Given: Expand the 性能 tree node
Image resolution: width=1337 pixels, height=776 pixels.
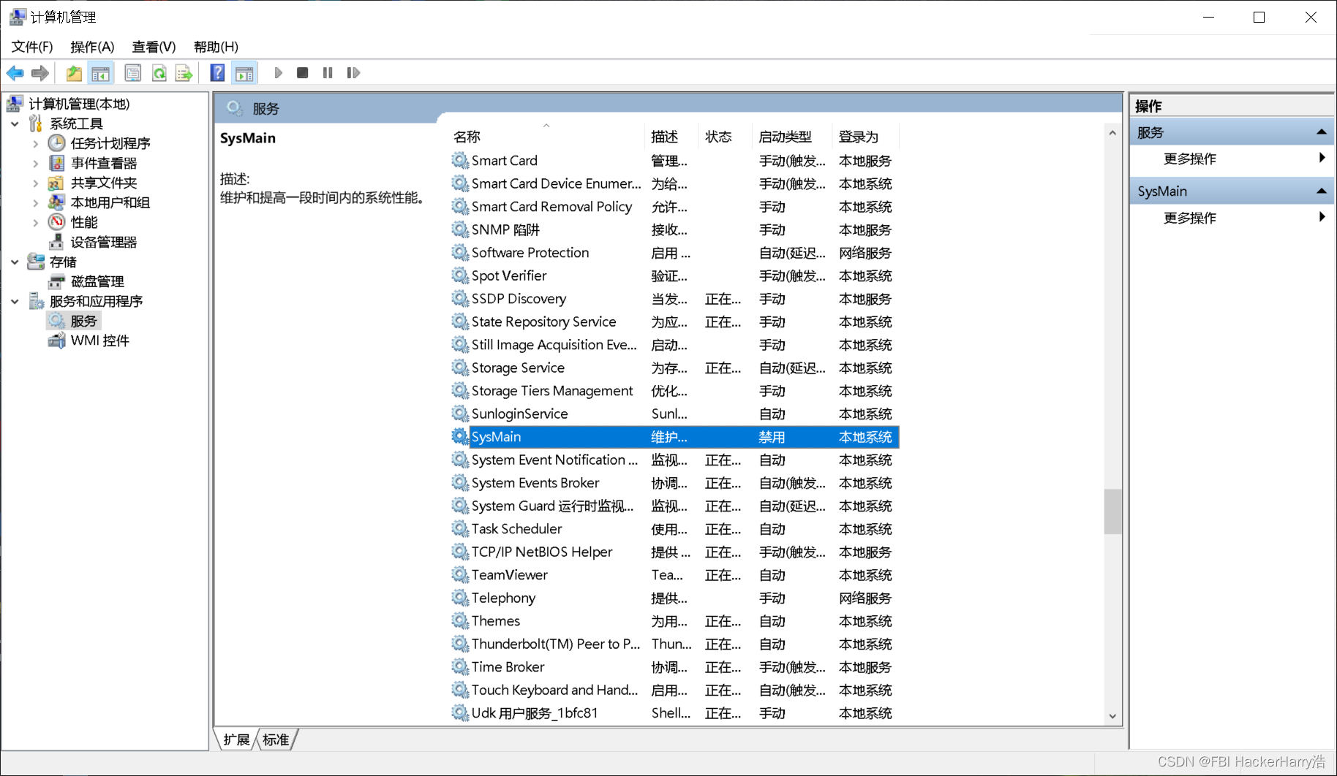Looking at the screenshot, I should (x=35, y=223).
